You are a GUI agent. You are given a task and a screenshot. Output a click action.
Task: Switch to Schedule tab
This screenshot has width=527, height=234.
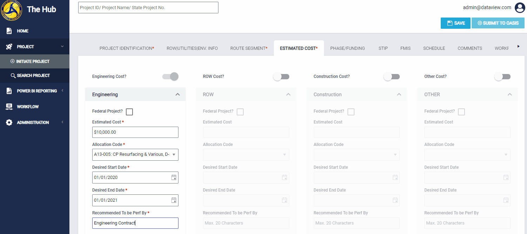coord(434,48)
